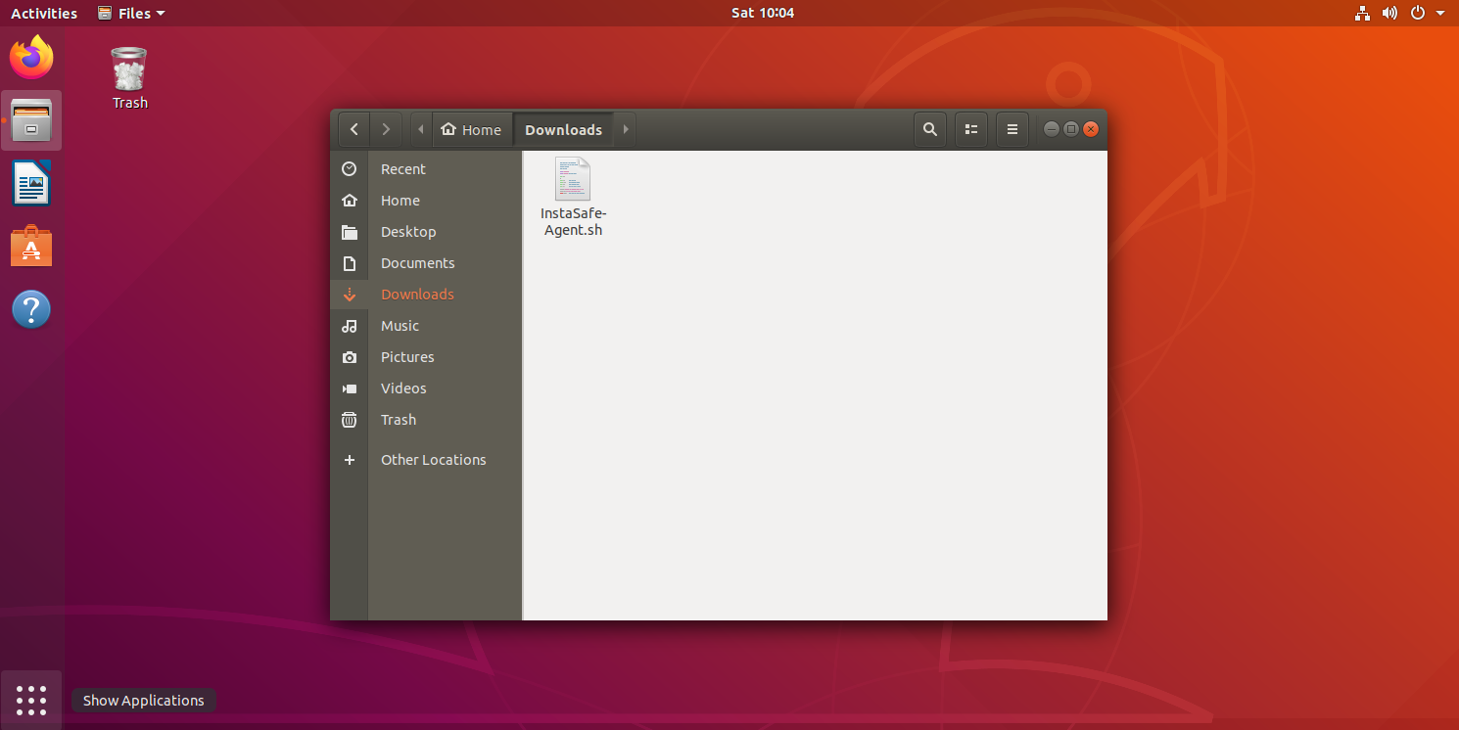This screenshot has width=1459, height=730.
Task: Click the power icon in system tray
Action: tap(1417, 13)
